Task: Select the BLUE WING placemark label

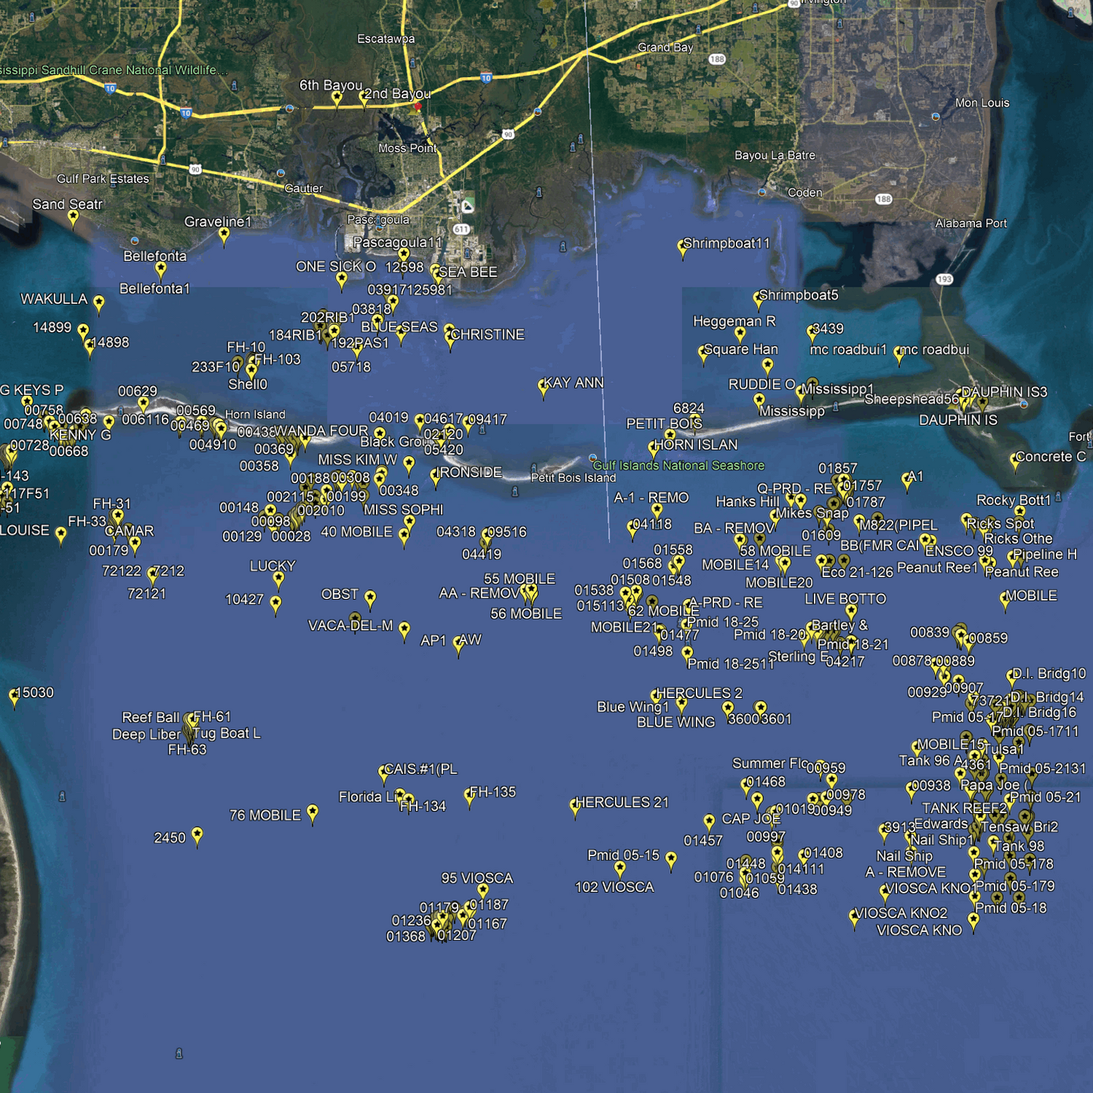Action: click(676, 722)
